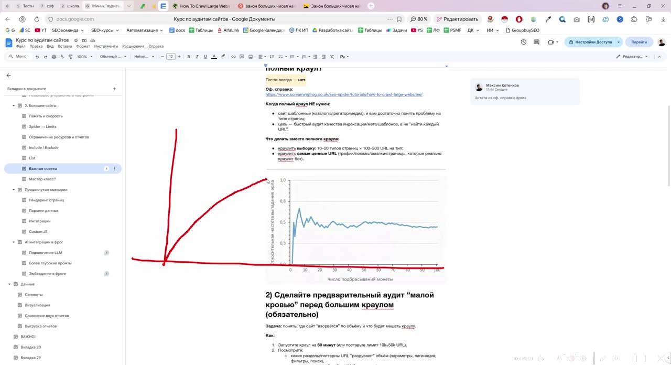Screen dimensions: 671x365
Task: Insert image using toolbar icon
Action: [250, 57]
